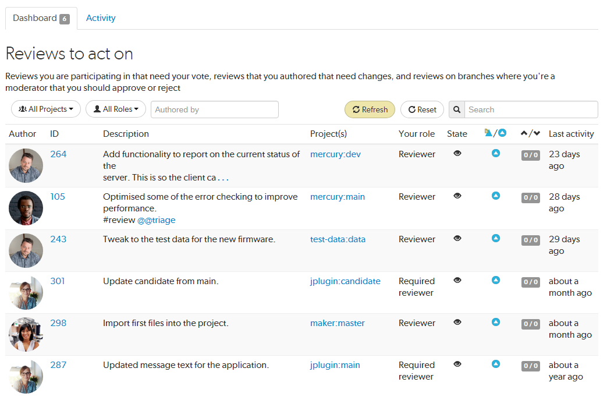
Task: Click the Search text field
Action: [531, 109]
